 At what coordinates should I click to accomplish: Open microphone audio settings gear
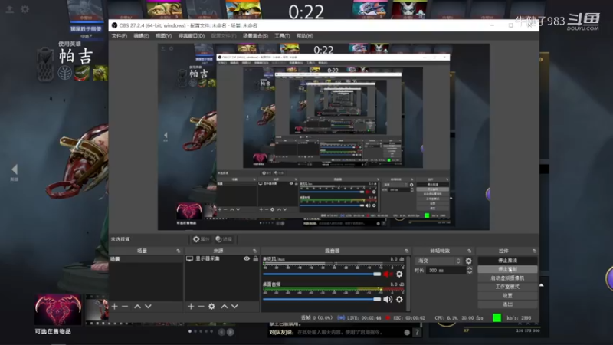point(399,274)
